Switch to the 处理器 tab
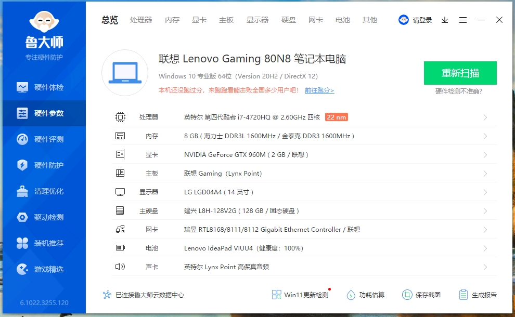The height and width of the screenshot is (317, 515). tap(141, 20)
